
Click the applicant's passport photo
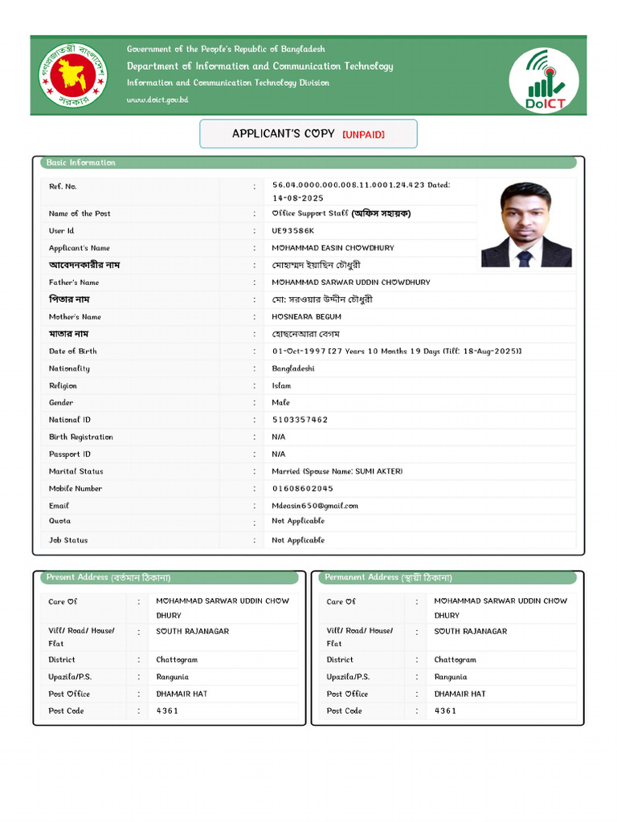coord(526,225)
